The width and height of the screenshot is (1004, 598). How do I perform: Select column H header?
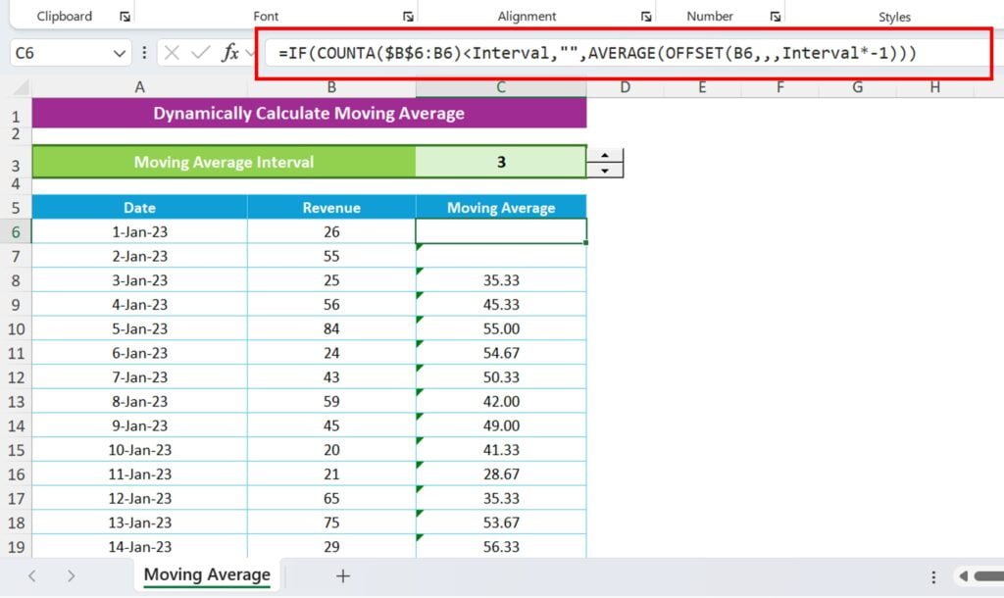[x=934, y=87]
